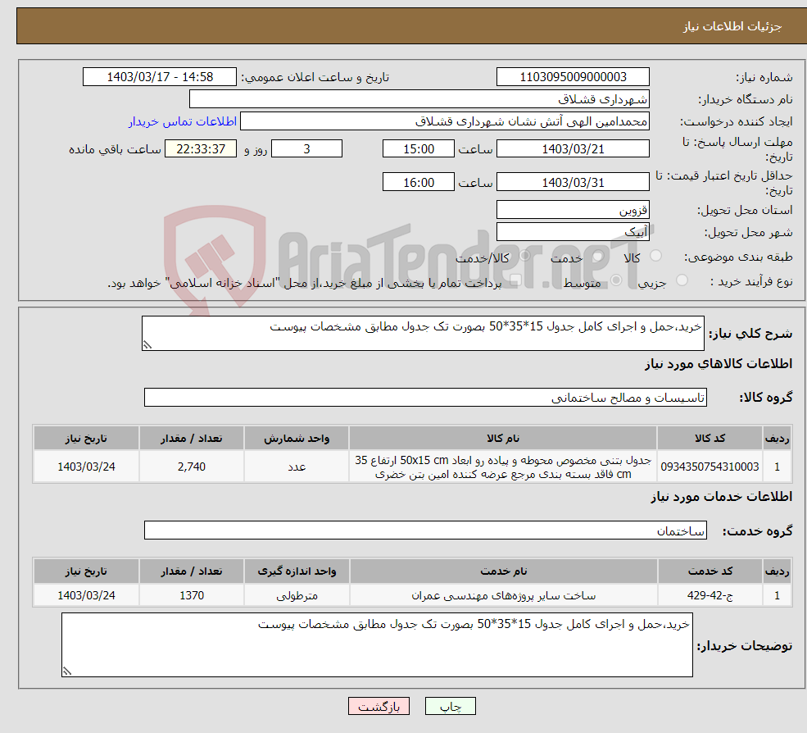Click service name ساخت سایر پروژه‌های مهندسی عمران
Screen dimensions: 807x733
click(503, 595)
